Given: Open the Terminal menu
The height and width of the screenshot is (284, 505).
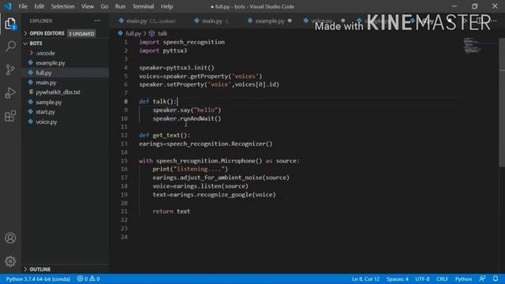Looking at the screenshot, I should click(x=143, y=6).
